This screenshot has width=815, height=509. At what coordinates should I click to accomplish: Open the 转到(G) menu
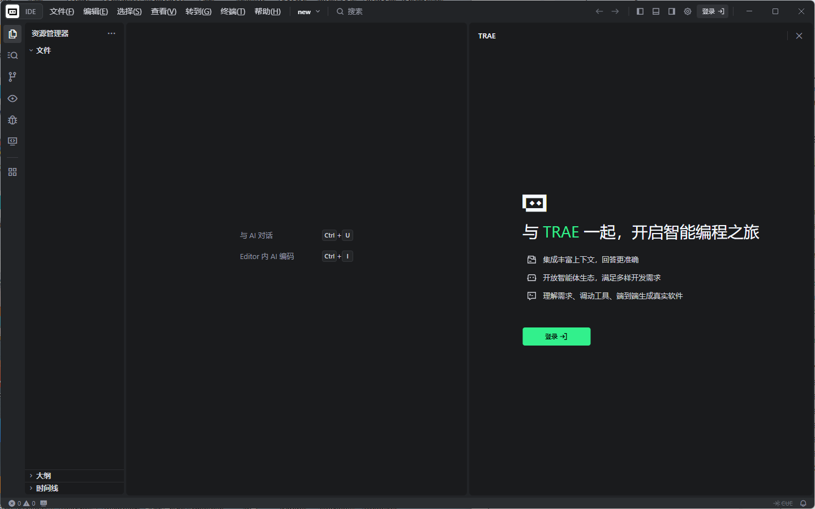coord(198,11)
